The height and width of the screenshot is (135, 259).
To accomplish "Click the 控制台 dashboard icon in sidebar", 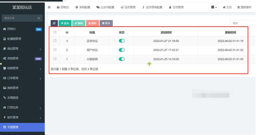I will click(5, 29).
